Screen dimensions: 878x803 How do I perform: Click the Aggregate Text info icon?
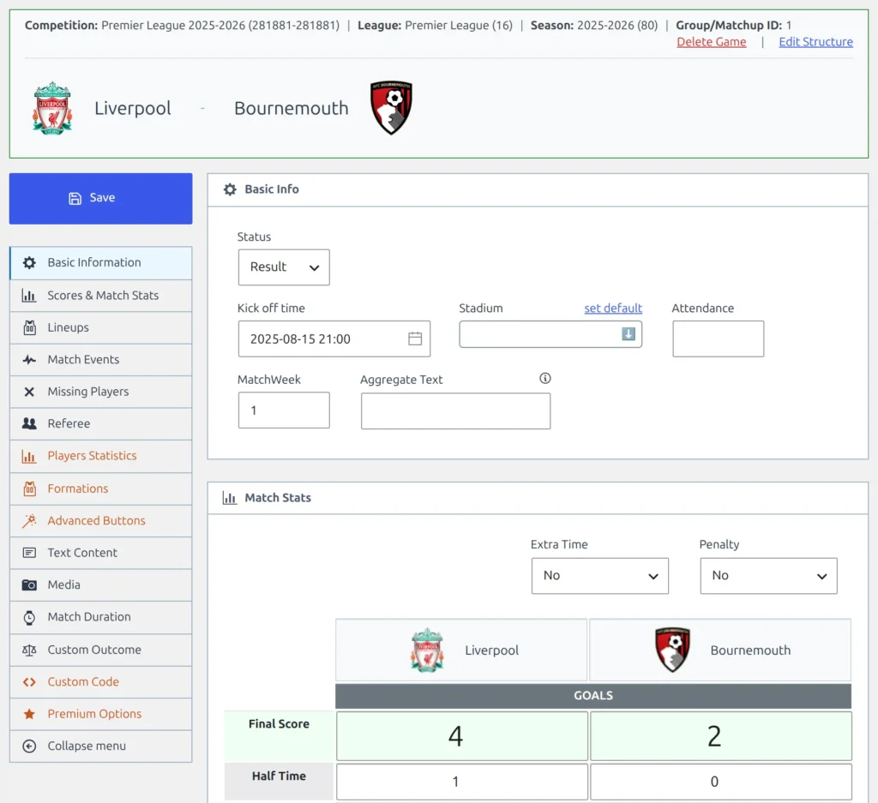pyautogui.click(x=544, y=378)
